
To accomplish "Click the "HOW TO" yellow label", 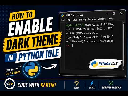I will pos(22,16).
